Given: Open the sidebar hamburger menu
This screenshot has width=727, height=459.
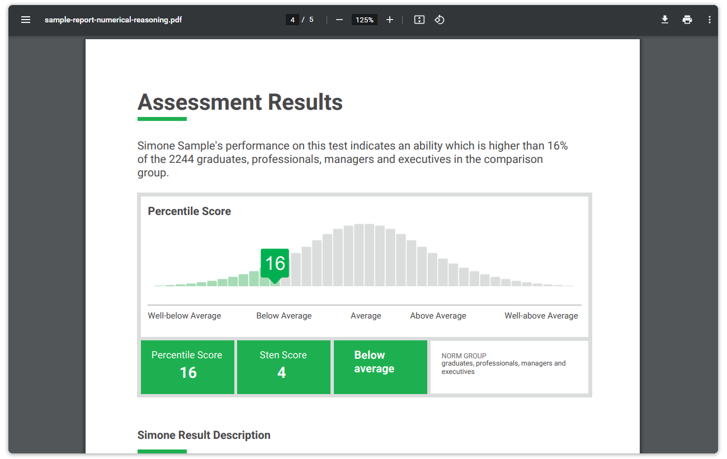Looking at the screenshot, I should [26, 20].
